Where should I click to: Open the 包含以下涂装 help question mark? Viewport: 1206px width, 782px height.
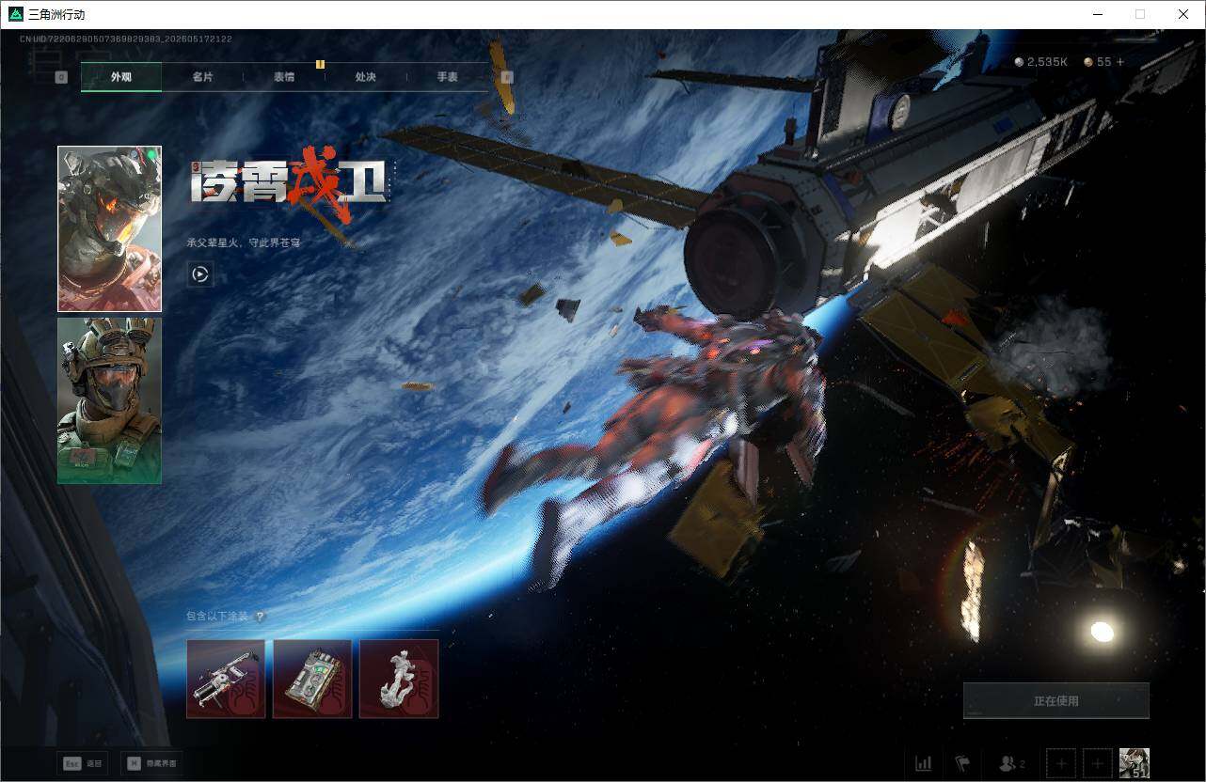tap(260, 617)
